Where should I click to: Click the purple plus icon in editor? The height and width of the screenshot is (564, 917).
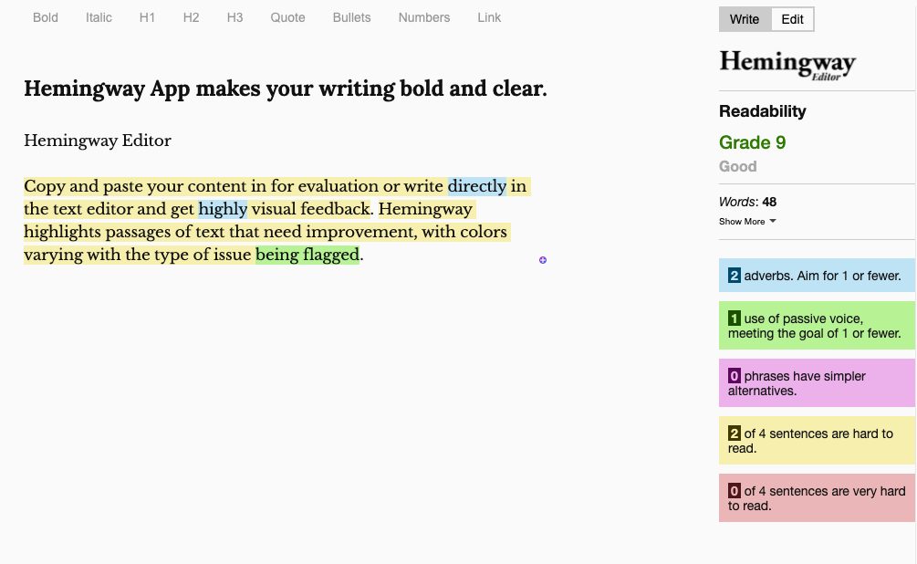tap(542, 259)
